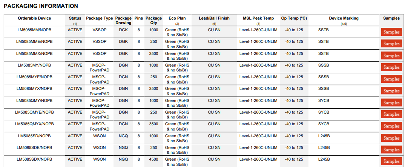Click Samples button for LM5085QMYE/NOPB
The height and width of the screenshot is (167, 405).
pos(391,114)
